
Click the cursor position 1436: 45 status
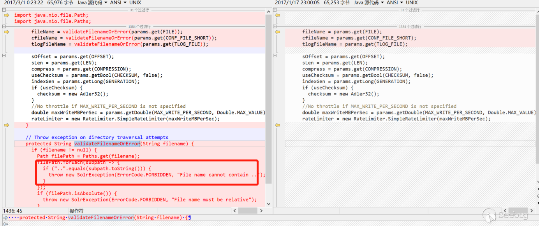(x=13, y=211)
